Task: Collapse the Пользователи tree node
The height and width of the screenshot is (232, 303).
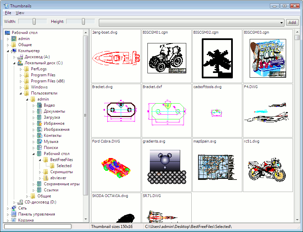Action: tap(21, 93)
